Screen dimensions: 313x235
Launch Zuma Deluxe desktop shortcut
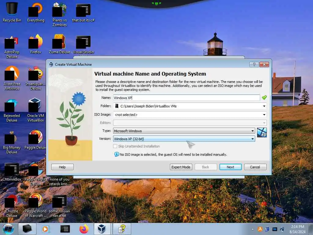(60, 44)
